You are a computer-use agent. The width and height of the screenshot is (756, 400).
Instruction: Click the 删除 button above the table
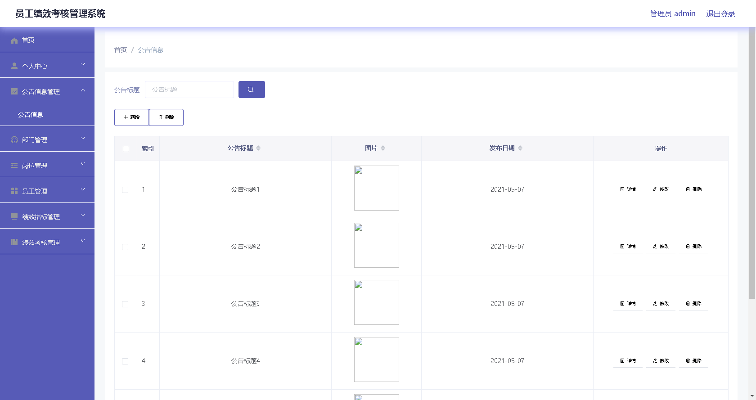pos(166,117)
